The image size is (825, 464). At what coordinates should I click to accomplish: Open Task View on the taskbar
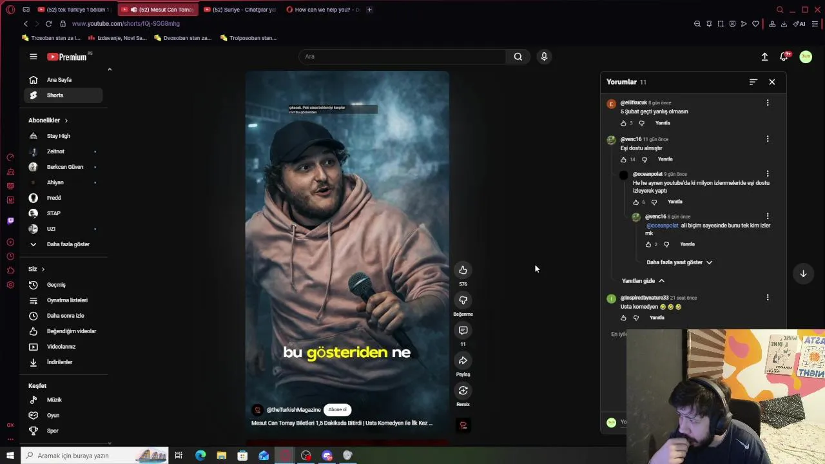click(179, 456)
